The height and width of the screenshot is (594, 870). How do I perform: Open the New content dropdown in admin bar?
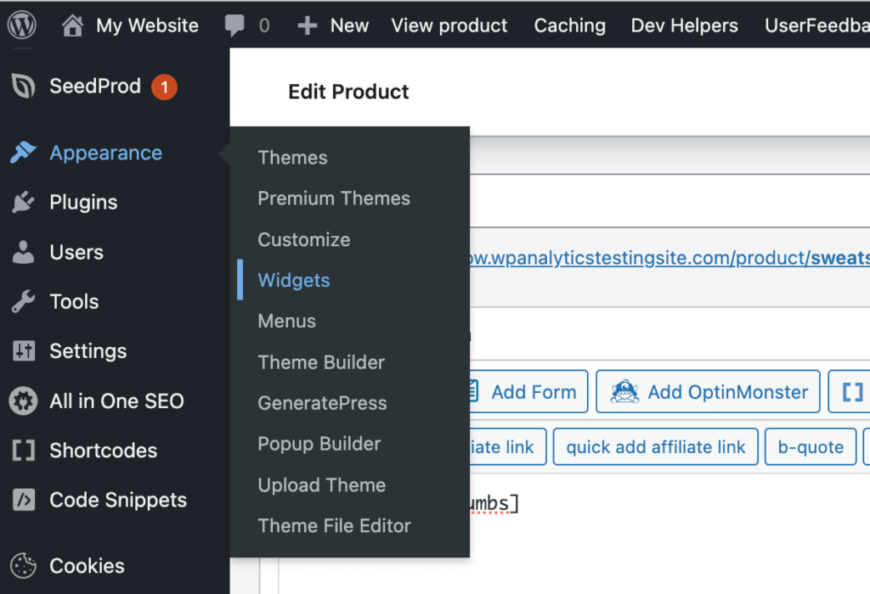pyautogui.click(x=333, y=25)
